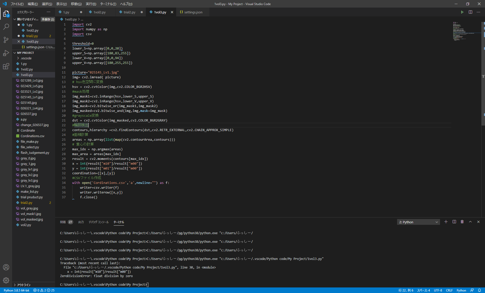Open the Run and Debug view
Viewport: 485px width, 293px height.
coord(6,53)
